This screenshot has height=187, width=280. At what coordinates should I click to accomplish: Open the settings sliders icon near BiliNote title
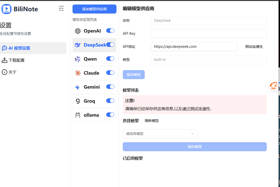[x=61, y=9]
